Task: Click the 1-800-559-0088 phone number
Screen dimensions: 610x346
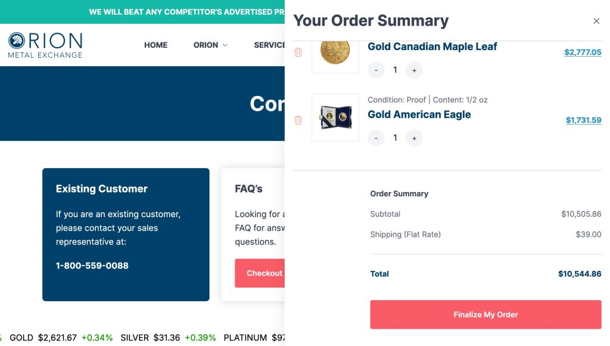Action: (x=92, y=265)
